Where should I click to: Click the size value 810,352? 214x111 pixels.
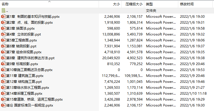(114, 64)
